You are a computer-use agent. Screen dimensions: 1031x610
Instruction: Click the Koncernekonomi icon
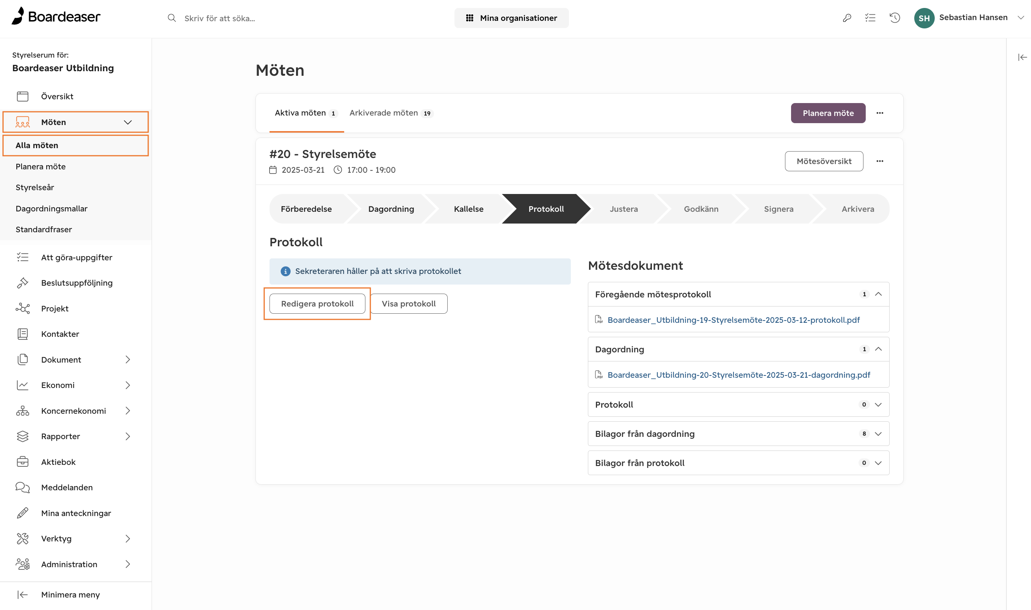[x=23, y=411]
